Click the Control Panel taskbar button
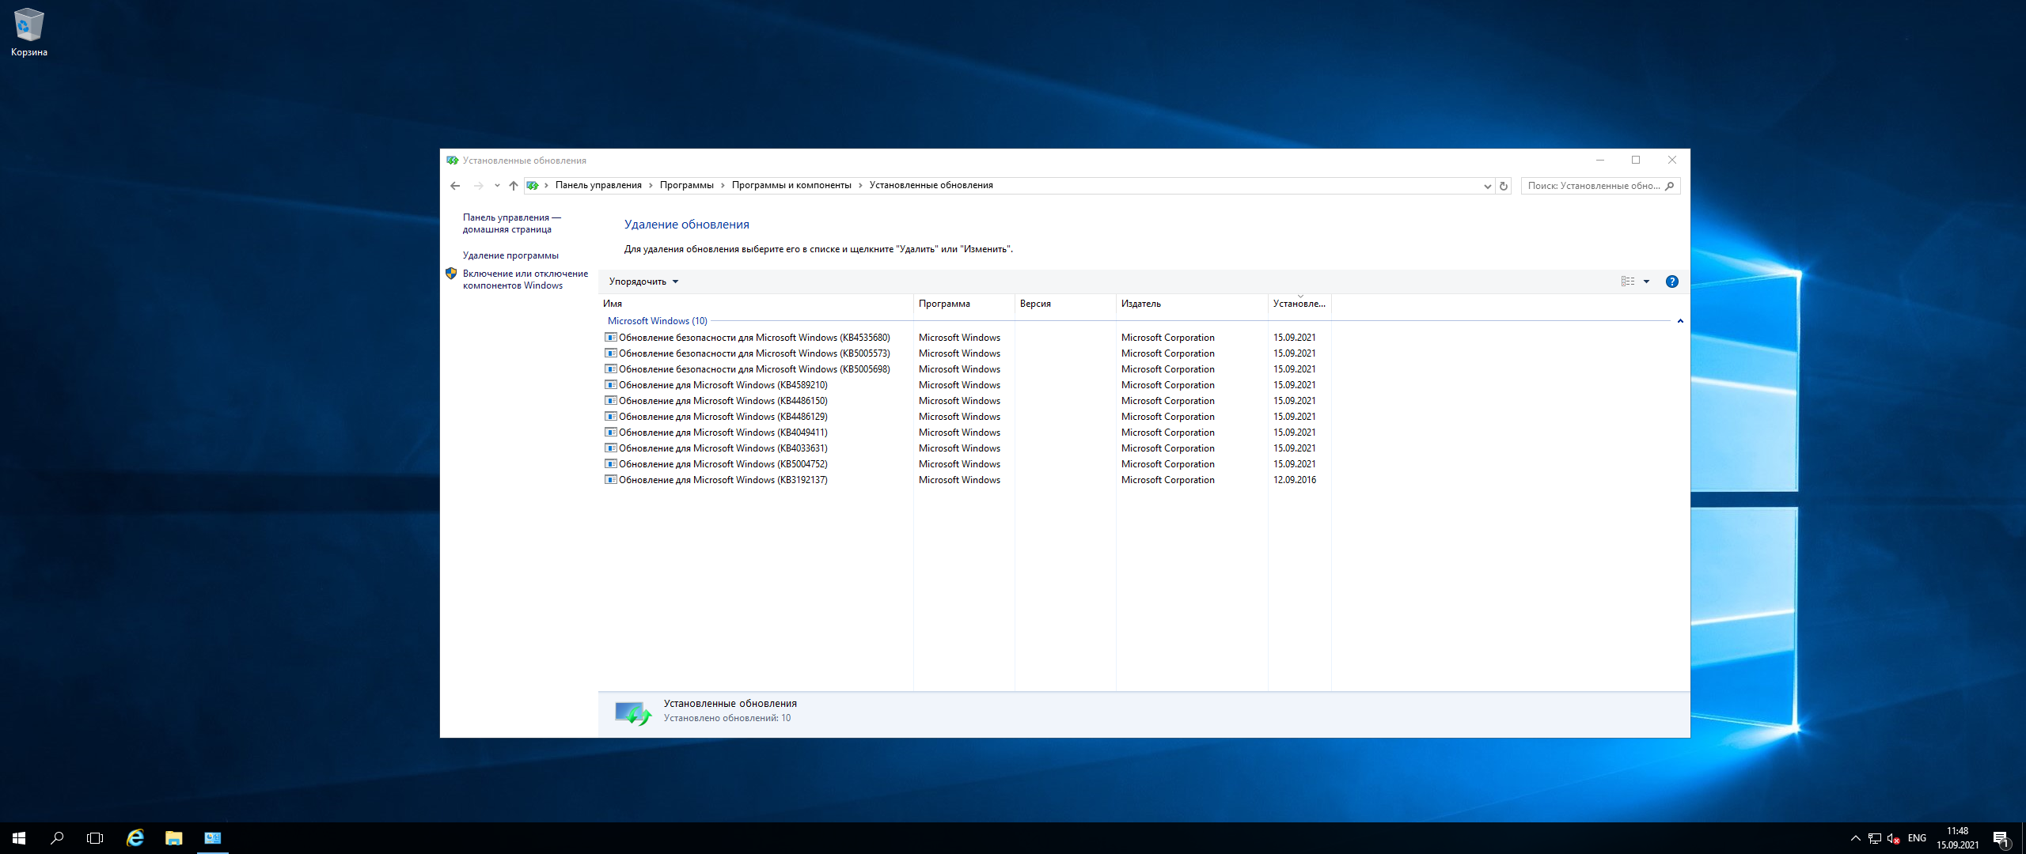Screen dimensions: 2026x854 (x=212, y=838)
